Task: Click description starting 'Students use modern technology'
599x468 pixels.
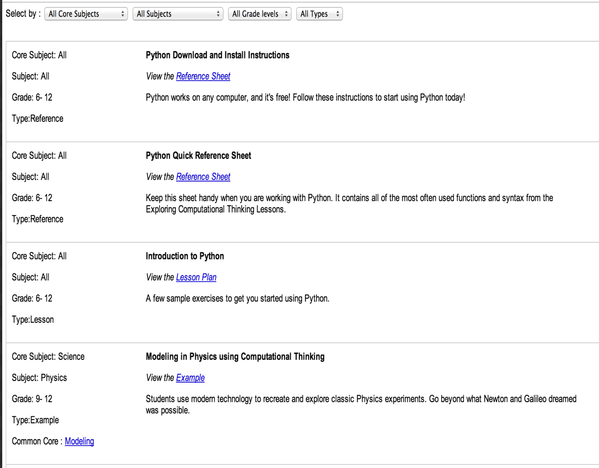Action: (x=361, y=404)
